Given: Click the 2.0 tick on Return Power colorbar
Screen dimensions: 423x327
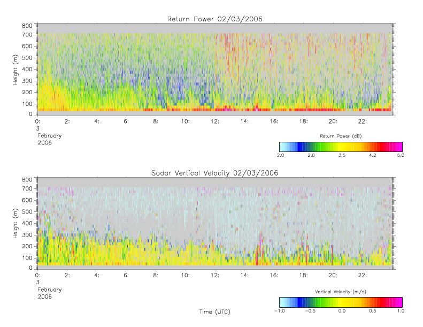Looking at the screenshot, I should click(281, 155).
